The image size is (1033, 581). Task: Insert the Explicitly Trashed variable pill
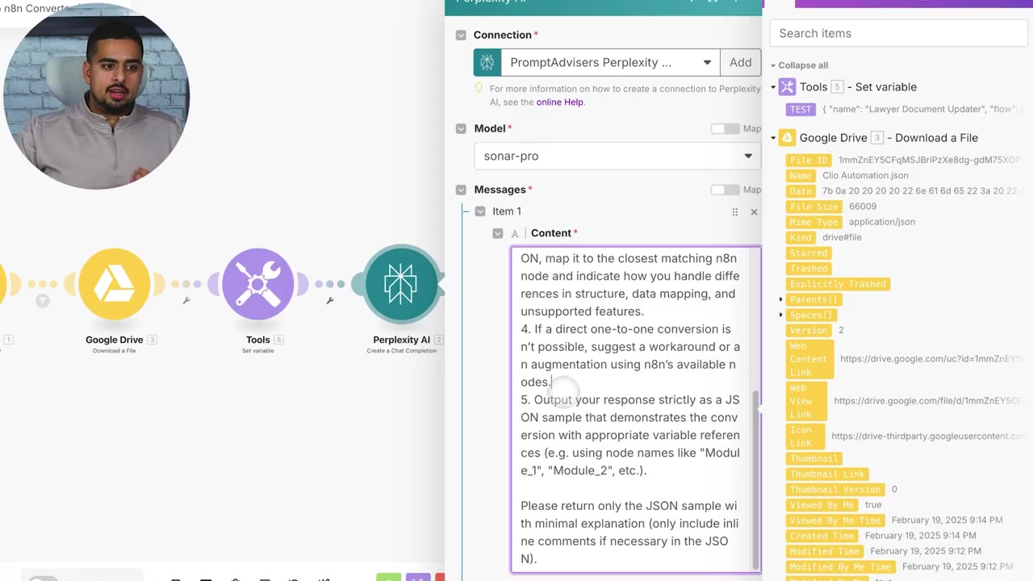(838, 284)
